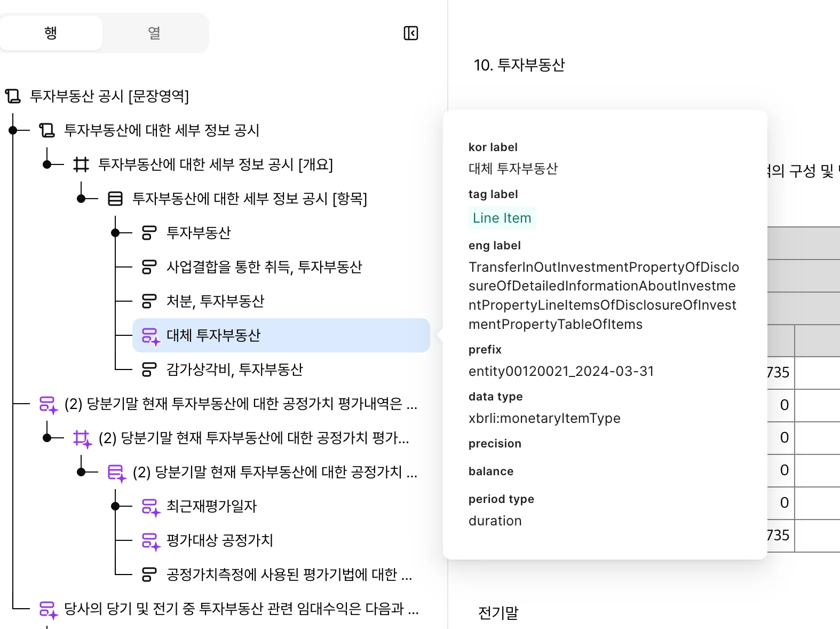Click scroll icon beside 투자부동산 공시 [문장영역]
This screenshot has width=840, height=629.
pos(13,96)
